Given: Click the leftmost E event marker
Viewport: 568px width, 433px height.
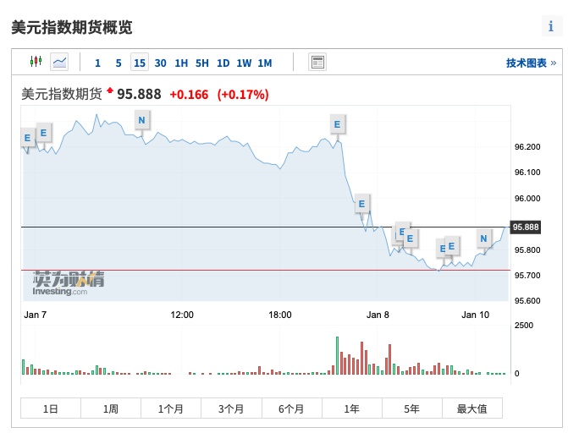Looking at the screenshot, I should coord(27,136).
